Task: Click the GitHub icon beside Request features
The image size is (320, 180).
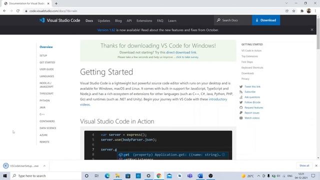Action: tap(241, 107)
